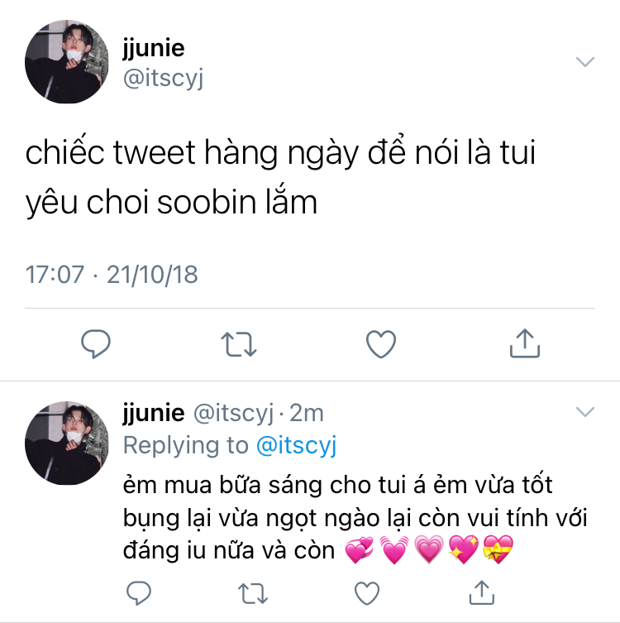This screenshot has width=620, height=623.
Task: Open jjunie display name in main tweet header
Action: point(154,49)
